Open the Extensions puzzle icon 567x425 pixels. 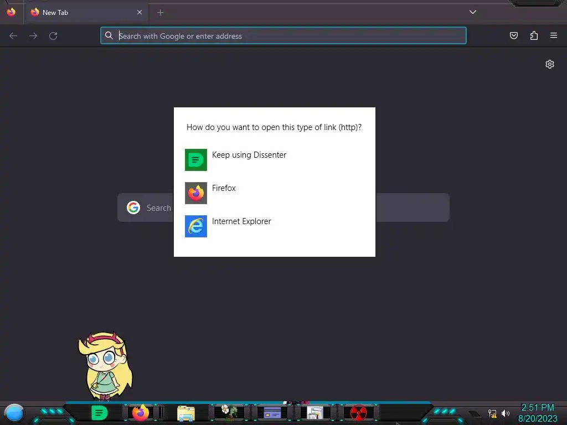click(x=534, y=35)
